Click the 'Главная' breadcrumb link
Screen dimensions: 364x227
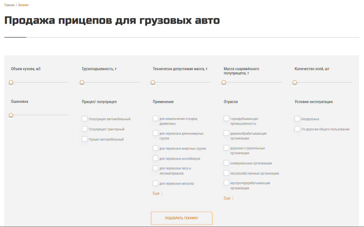pyautogui.click(x=9, y=5)
